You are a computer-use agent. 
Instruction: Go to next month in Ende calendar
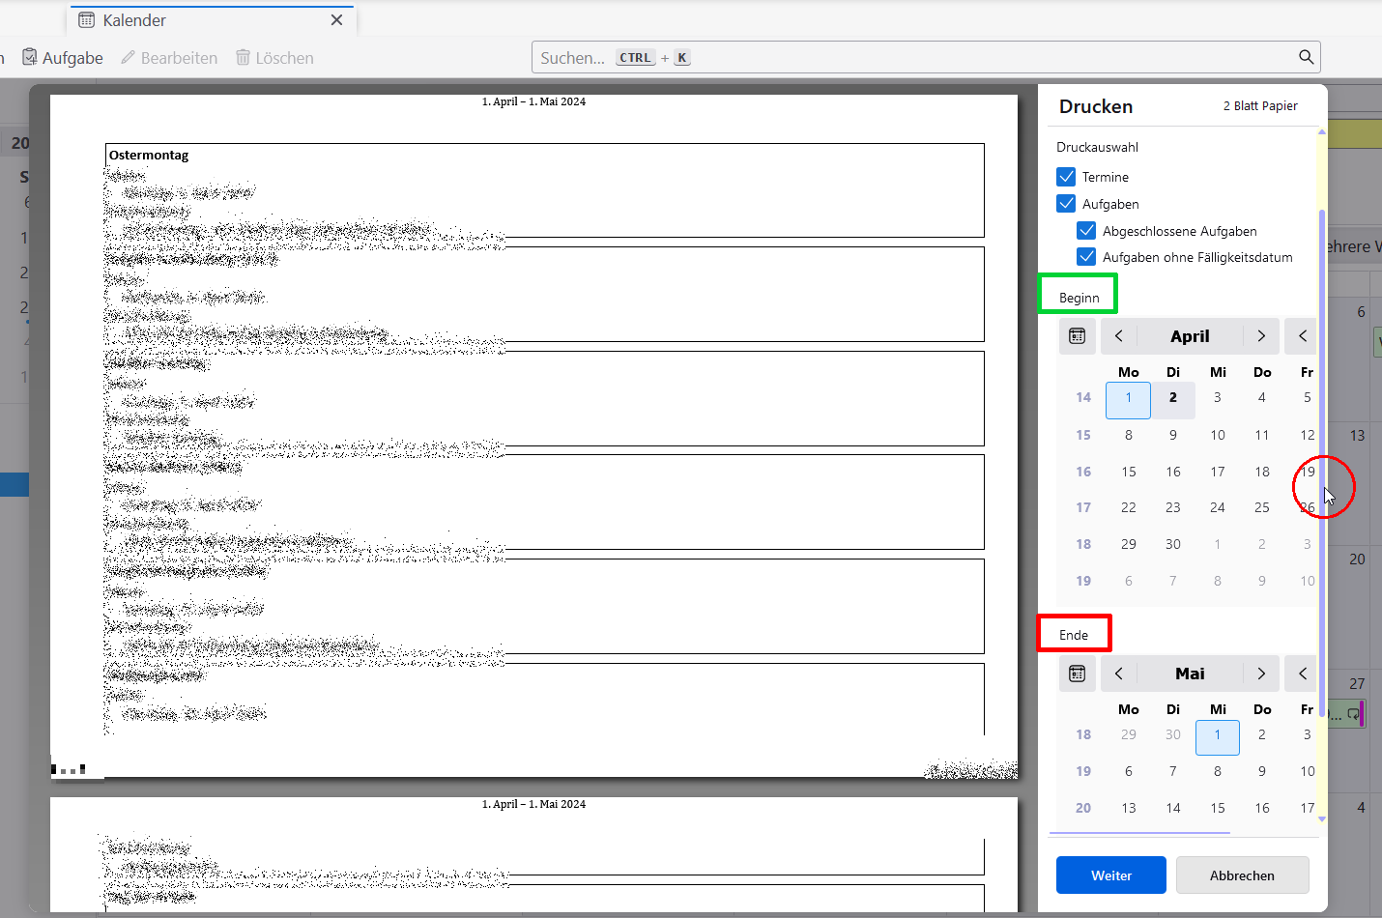pyautogui.click(x=1261, y=674)
